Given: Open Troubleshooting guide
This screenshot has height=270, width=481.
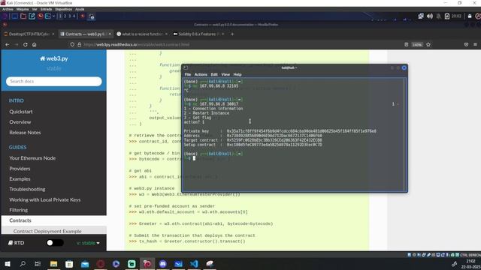Looking at the screenshot, I should point(27,190).
